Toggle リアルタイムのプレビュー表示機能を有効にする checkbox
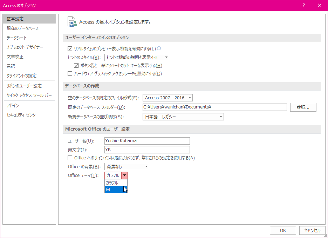This screenshot has width=328, height=238. tap(70, 49)
